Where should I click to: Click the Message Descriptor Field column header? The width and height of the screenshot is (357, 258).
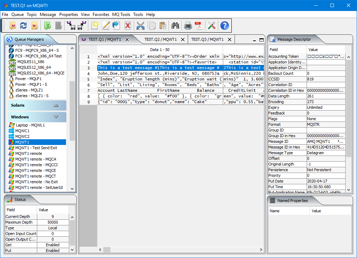coord(287,50)
